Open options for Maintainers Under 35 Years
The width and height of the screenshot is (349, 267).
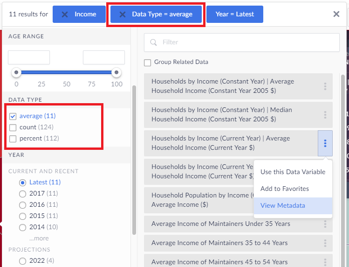point(325,224)
